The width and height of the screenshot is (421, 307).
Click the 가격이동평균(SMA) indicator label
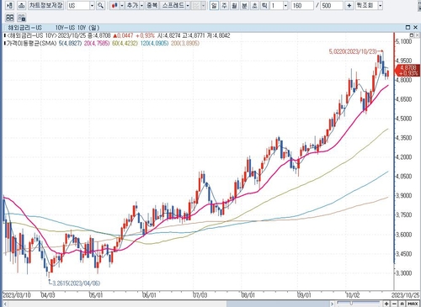pyautogui.click(x=32, y=43)
